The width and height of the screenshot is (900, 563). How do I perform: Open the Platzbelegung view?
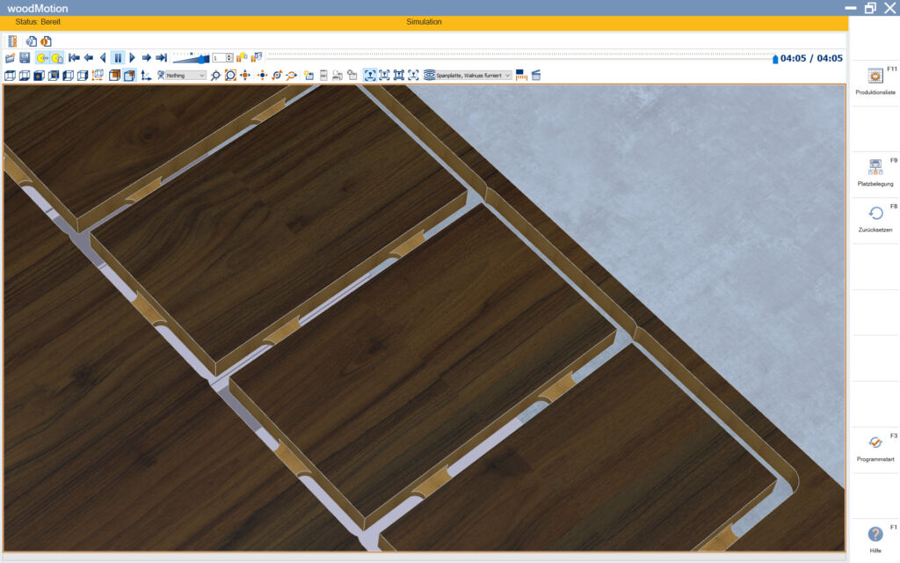tap(875, 172)
